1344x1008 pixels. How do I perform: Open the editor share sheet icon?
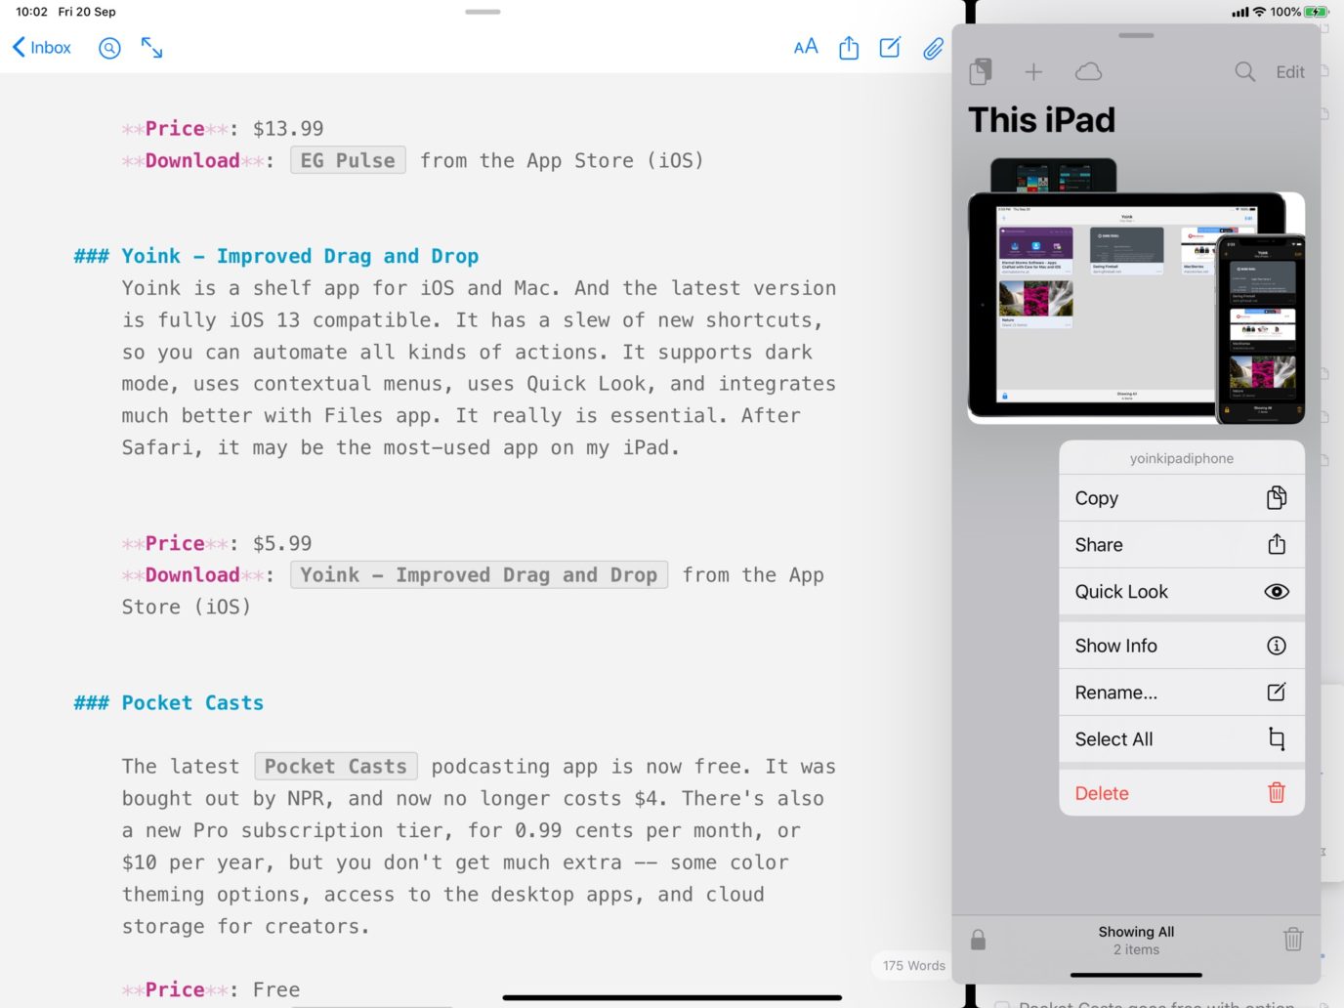click(847, 47)
